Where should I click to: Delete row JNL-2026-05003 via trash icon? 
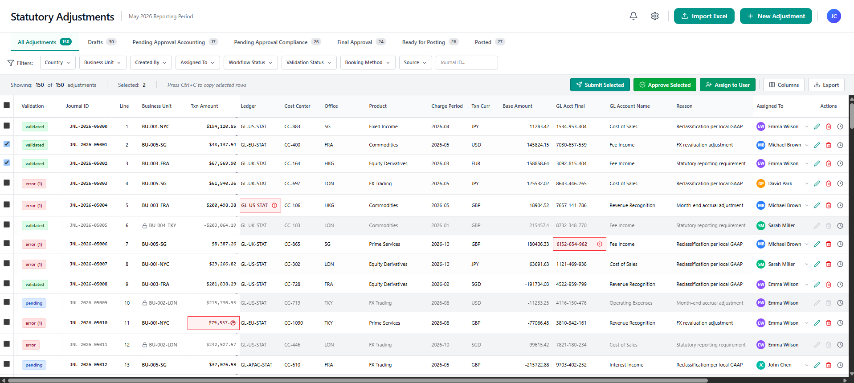pos(828,183)
